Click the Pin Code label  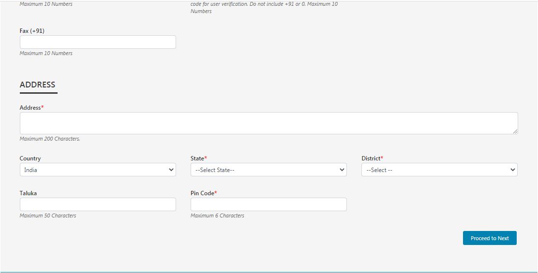[x=204, y=193]
